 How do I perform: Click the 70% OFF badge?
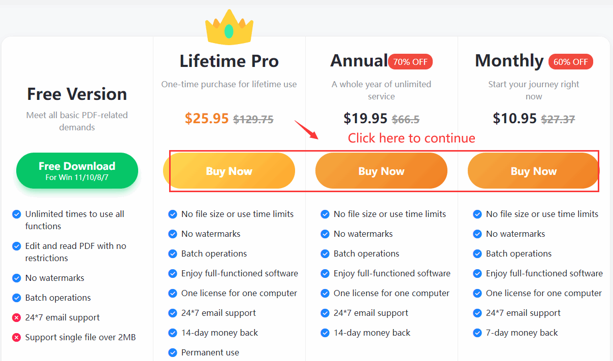410,62
